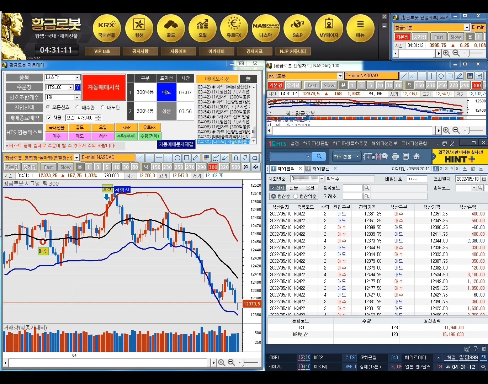Viewport: 488px width, 384px height.
Task: Click printer icon in 1QHTS toolbar
Action: [395, 156]
